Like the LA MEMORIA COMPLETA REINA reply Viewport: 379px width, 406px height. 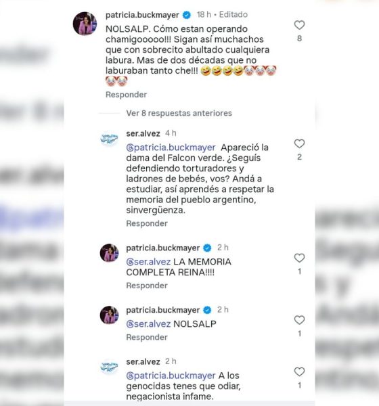coord(299,258)
